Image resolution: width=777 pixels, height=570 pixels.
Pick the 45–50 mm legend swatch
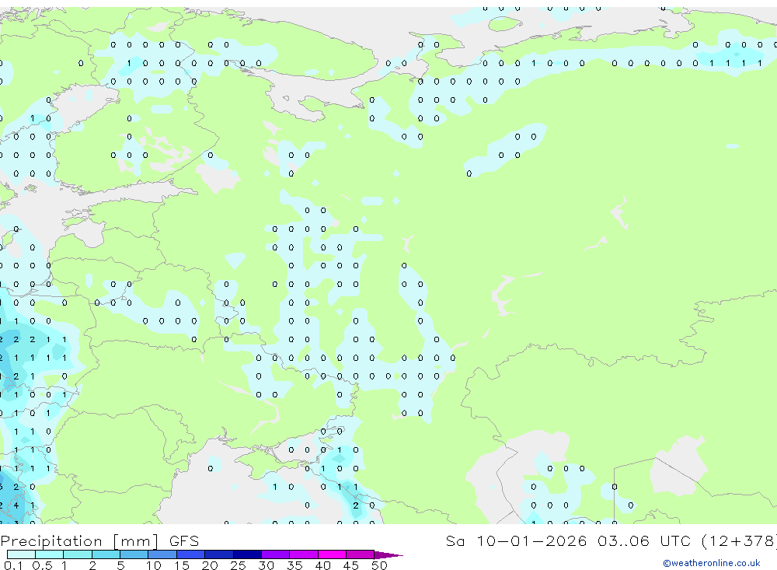click(361, 554)
